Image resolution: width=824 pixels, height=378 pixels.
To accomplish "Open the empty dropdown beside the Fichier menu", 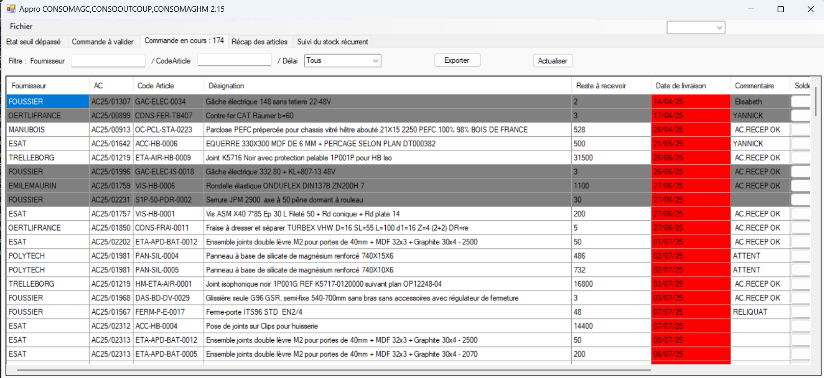I will (x=696, y=28).
